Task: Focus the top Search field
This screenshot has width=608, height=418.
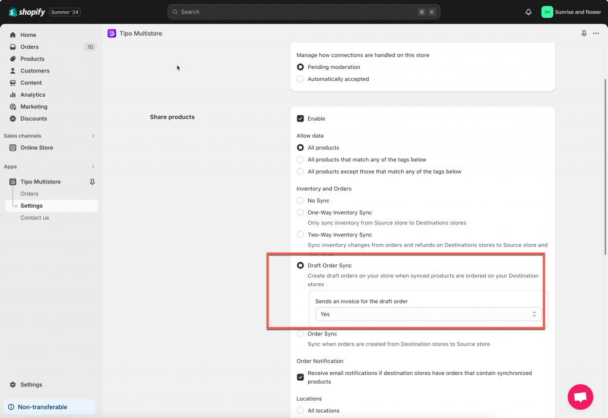Action: (303, 12)
